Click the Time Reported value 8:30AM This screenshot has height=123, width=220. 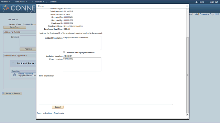pyautogui.click(x=67, y=14)
